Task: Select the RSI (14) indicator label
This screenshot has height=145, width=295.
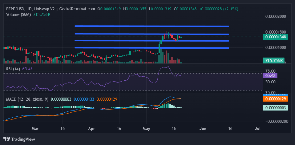Action: 13,69
